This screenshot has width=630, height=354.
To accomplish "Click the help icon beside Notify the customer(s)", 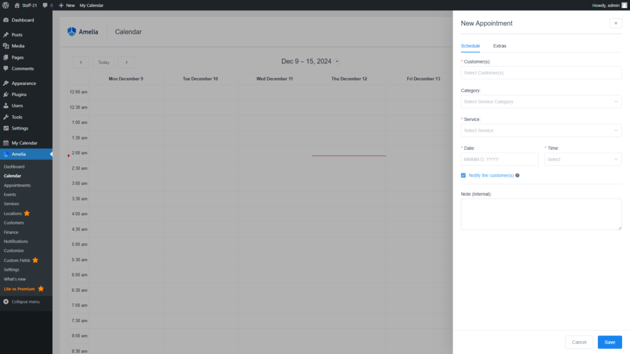I will tap(517, 176).
